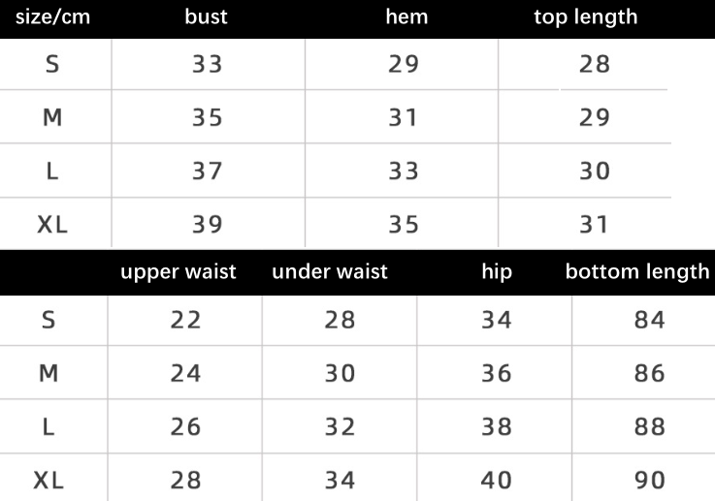Select top length value 30 for size L
The image size is (715, 501).
[595, 172]
